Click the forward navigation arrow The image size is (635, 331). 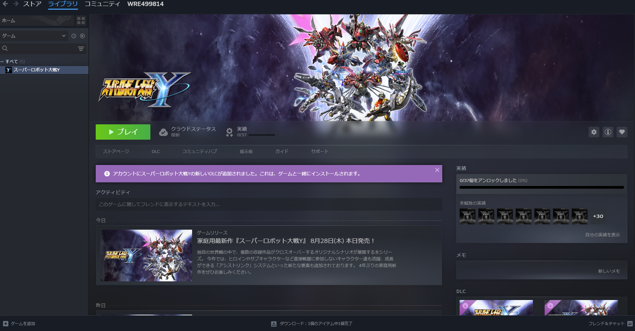[x=16, y=4]
